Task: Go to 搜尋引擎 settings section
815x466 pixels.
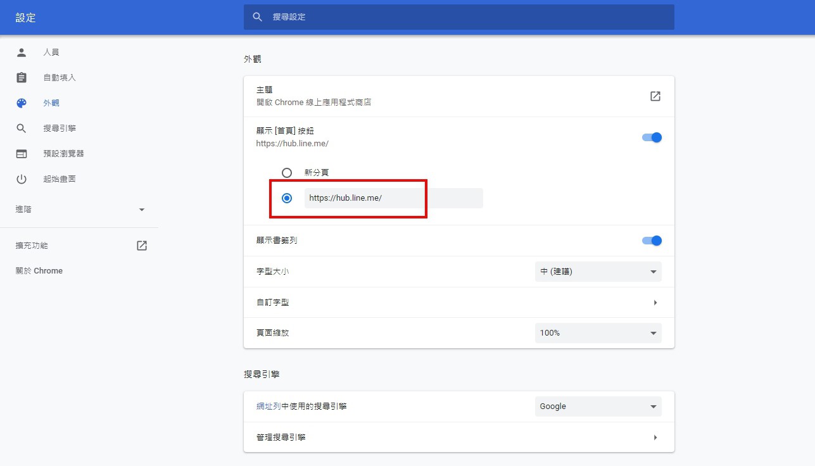Action: coord(60,128)
